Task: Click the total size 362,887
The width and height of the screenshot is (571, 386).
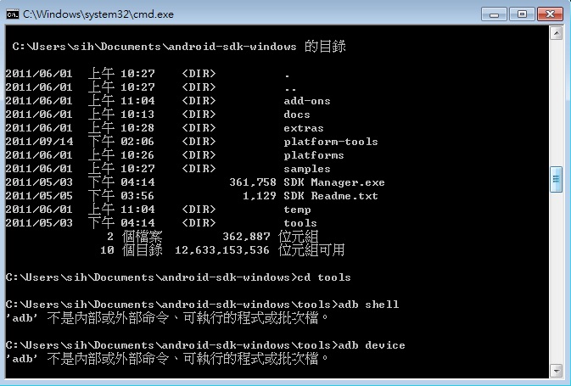Action: (246, 237)
